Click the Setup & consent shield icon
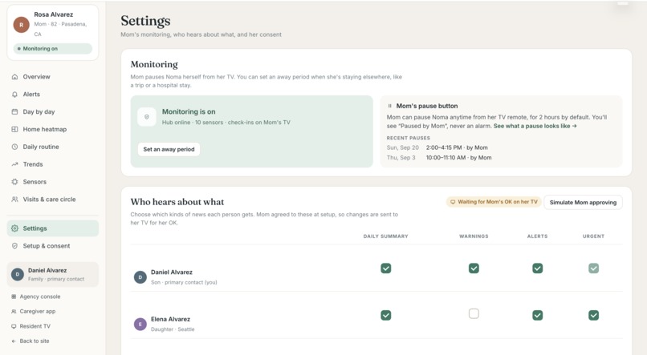Viewport: 647px width, 355px height. point(15,246)
